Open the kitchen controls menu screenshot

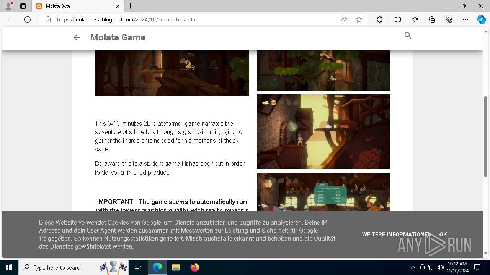pos(323,192)
